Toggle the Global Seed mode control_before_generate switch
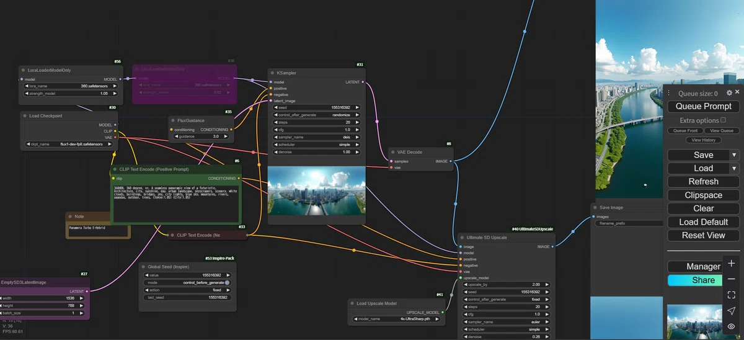 point(228,282)
